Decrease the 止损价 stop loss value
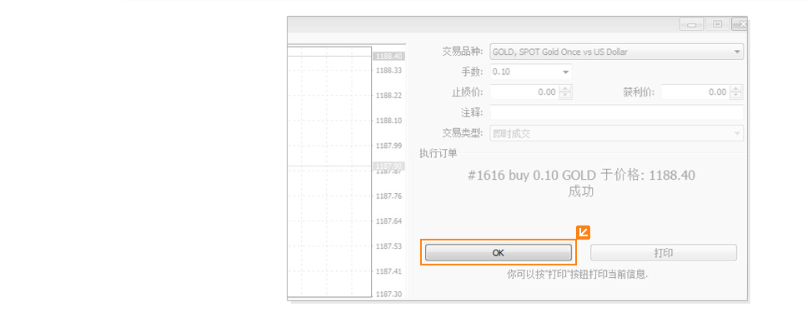This screenshot has width=807, height=317. [565, 96]
